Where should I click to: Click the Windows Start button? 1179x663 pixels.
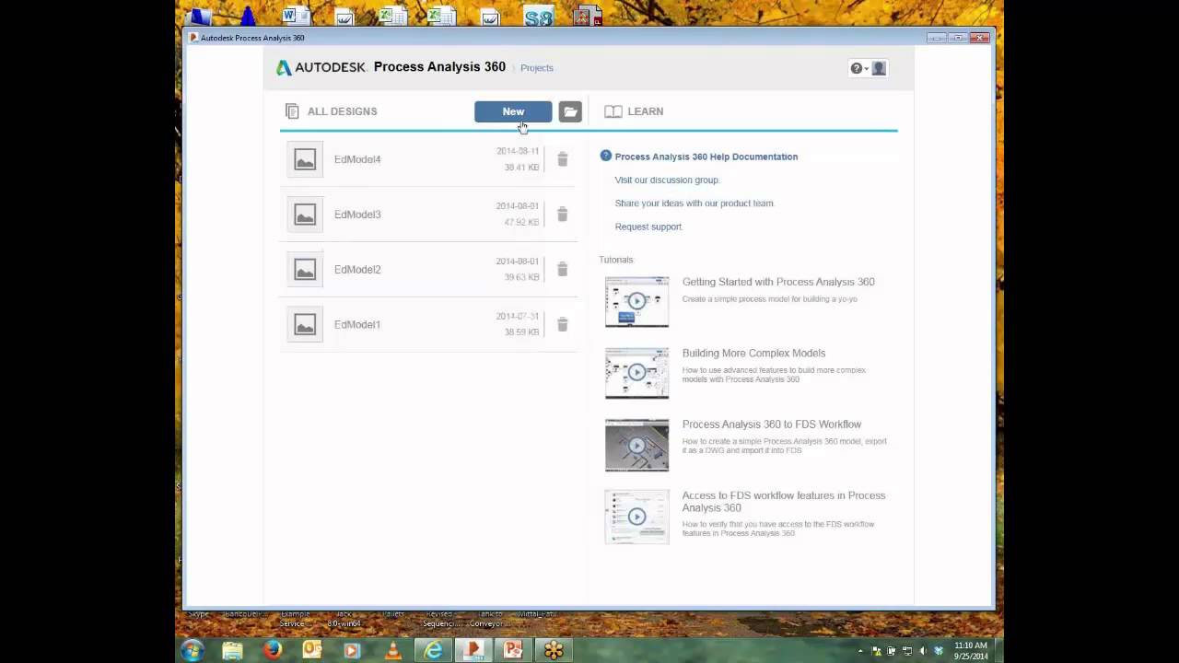coord(193,650)
